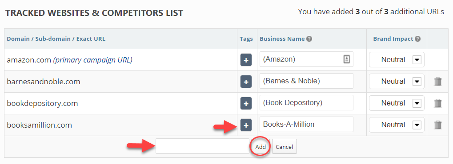Add tag to amazon.com row
This screenshot has width=453, height=164.
point(246,60)
